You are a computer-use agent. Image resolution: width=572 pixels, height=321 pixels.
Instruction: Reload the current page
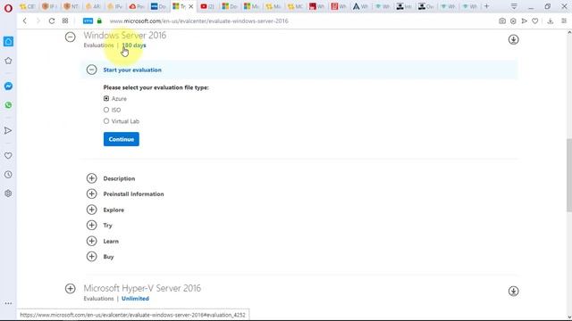(52, 21)
